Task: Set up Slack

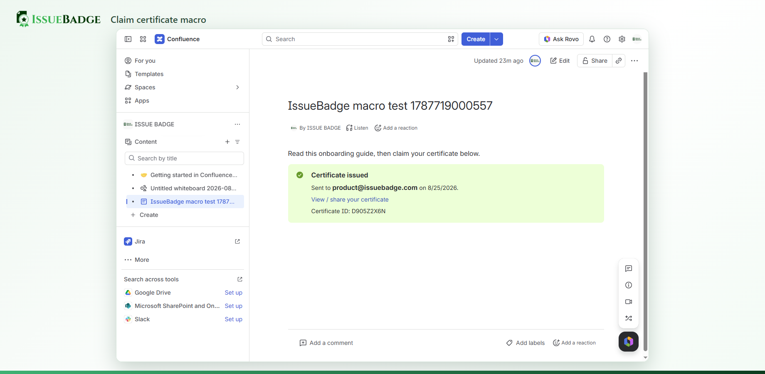Action: pos(234,319)
